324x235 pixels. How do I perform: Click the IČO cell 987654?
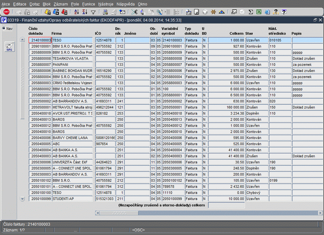(x=105, y=144)
